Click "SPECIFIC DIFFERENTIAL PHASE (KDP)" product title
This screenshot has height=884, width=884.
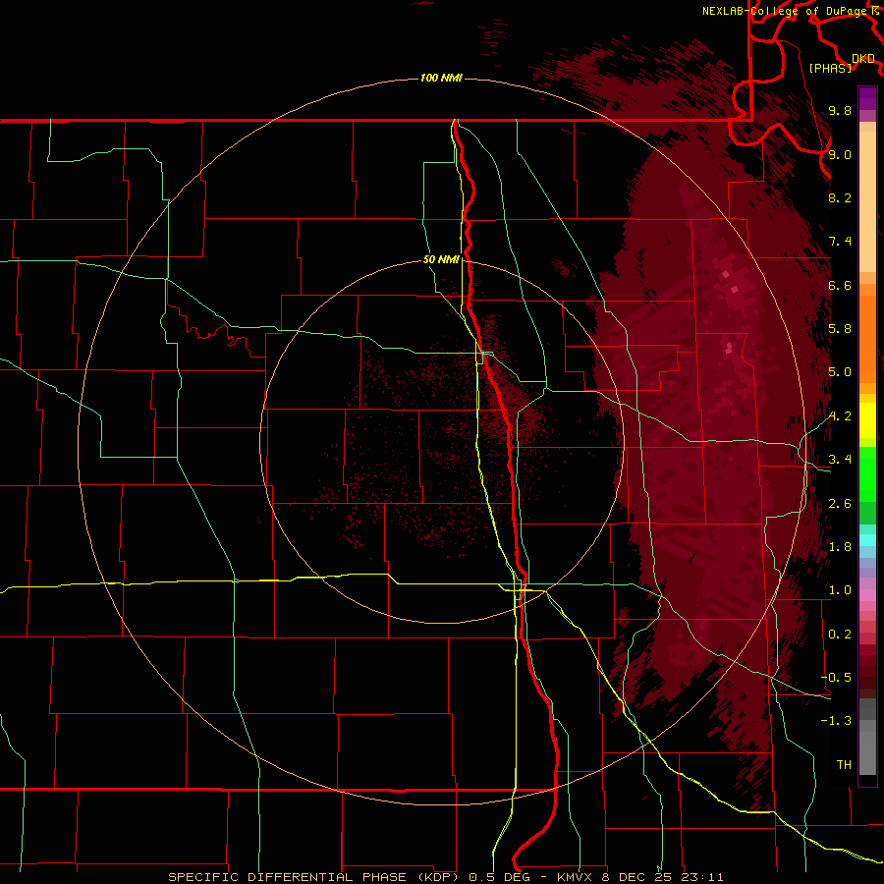(x=315, y=877)
